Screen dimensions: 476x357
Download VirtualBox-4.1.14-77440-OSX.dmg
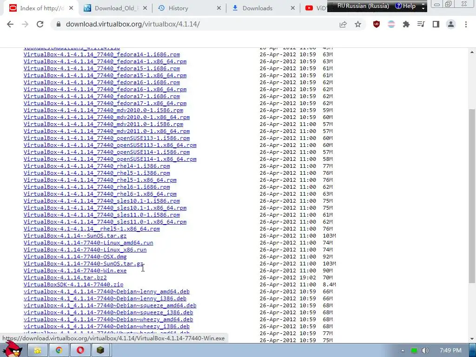click(75, 257)
